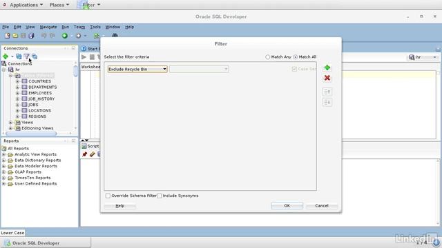442x248 pixels.
Task: Expand the OLAP Reports folder
Action: click(x=3, y=172)
